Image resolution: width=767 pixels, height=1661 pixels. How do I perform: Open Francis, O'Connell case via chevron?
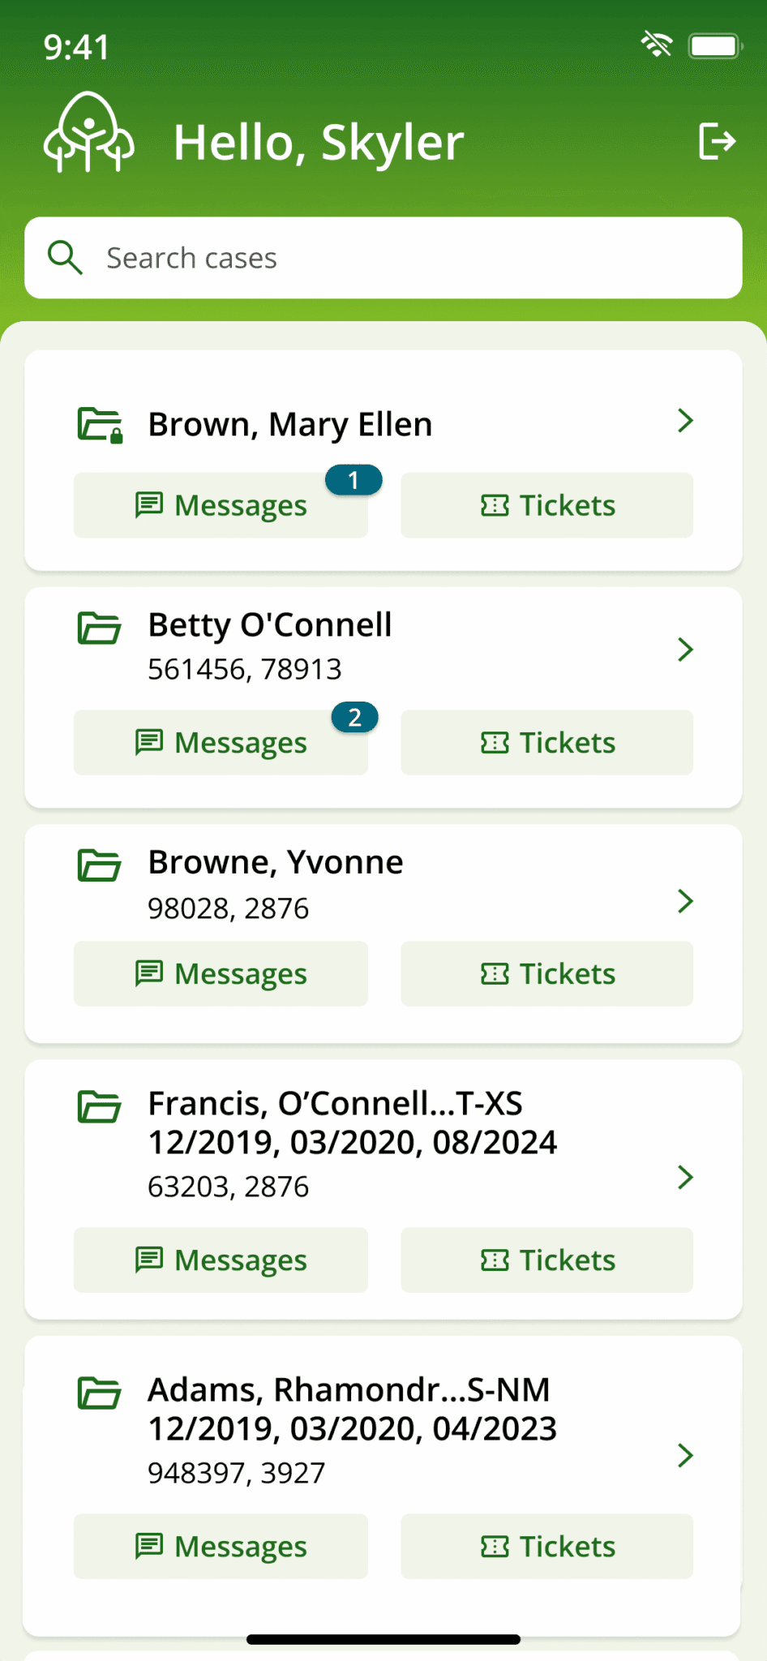click(x=685, y=1177)
